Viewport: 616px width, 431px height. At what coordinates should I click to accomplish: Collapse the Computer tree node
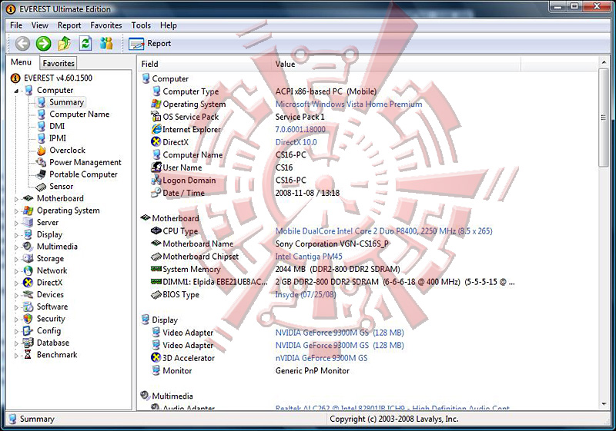[16, 91]
